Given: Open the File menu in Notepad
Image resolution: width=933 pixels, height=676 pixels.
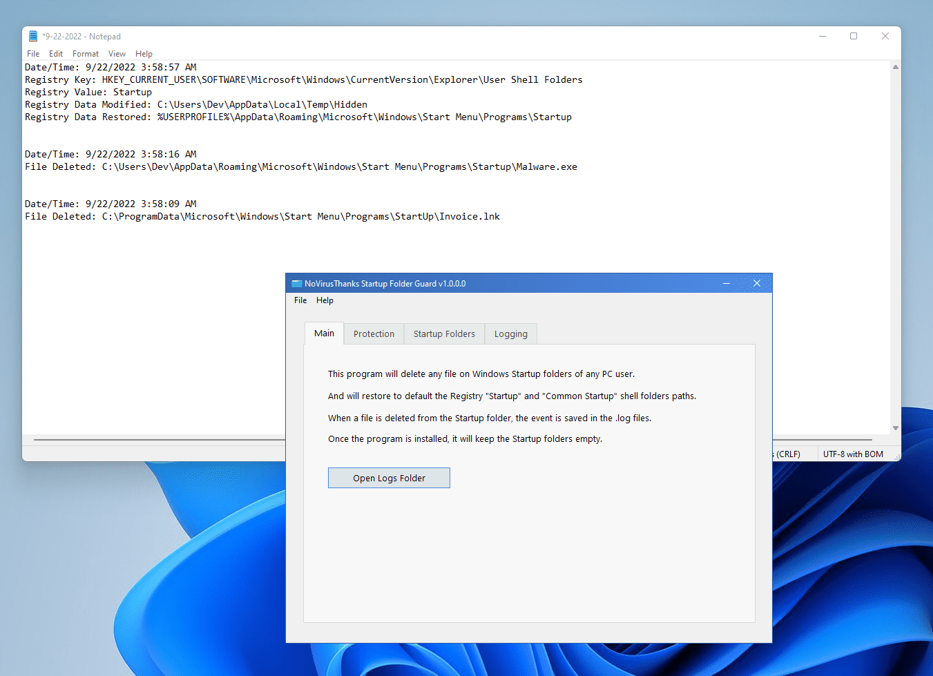Looking at the screenshot, I should point(32,53).
